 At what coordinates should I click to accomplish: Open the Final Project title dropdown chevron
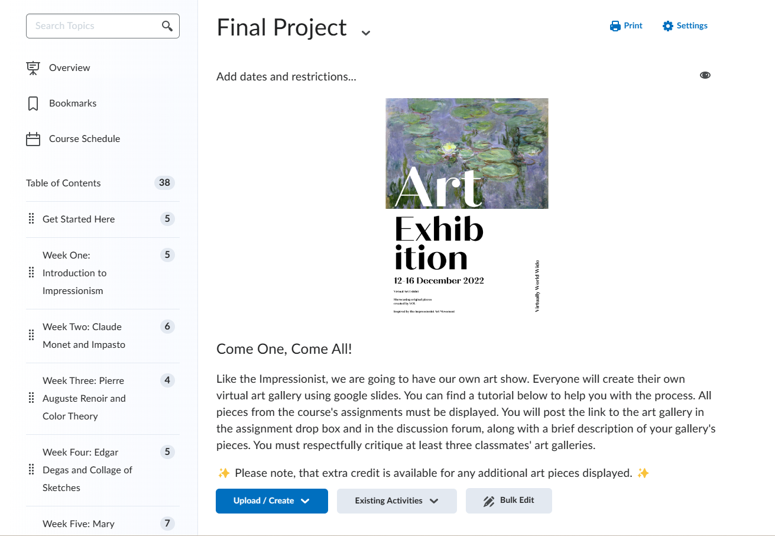coord(366,33)
